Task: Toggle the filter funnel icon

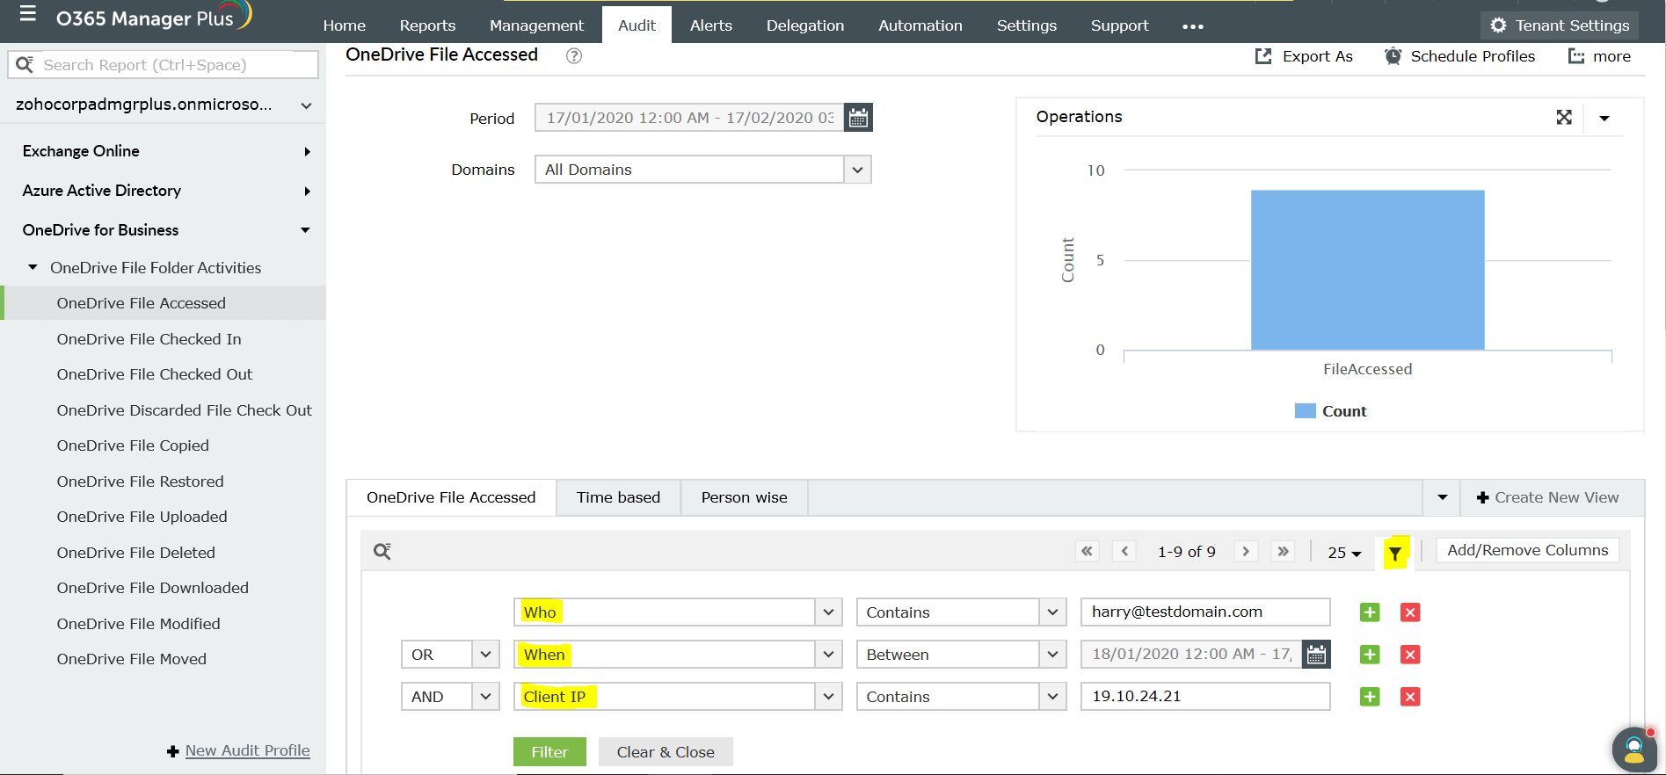Action: coord(1395,553)
